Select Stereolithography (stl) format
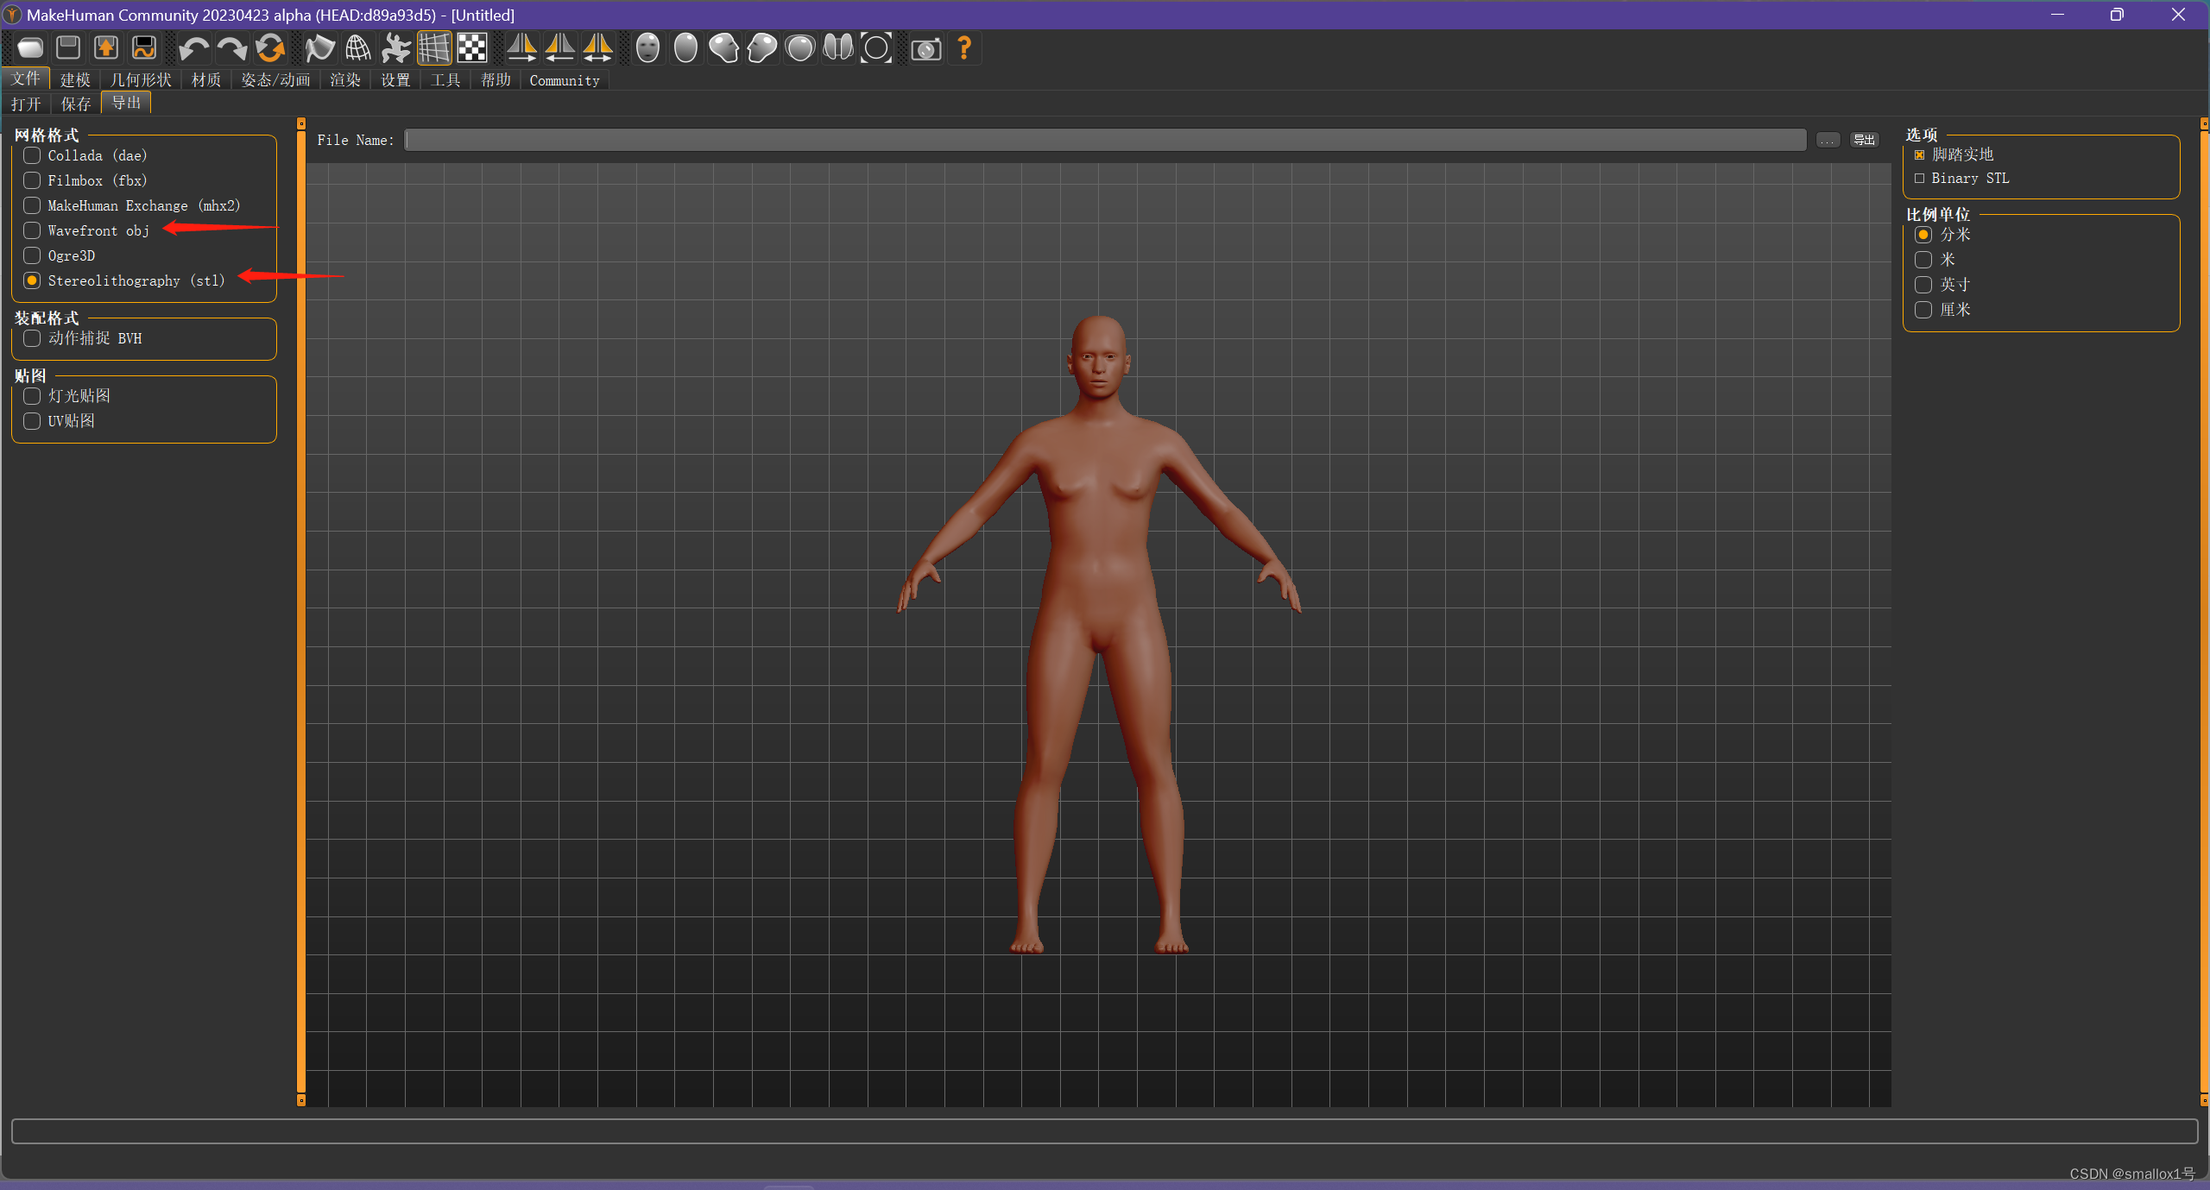This screenshot has width=2210, height=1190. point(124,280)
